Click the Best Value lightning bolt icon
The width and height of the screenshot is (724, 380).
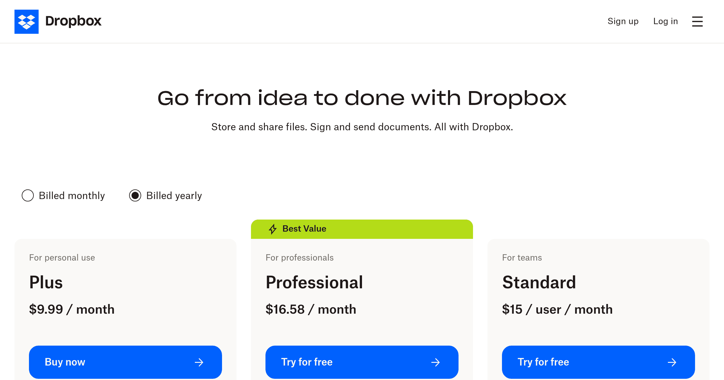pos(273,229)
